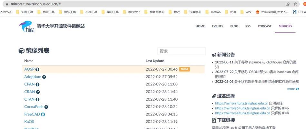Open the 论文 bookmark folder
The height and width of the screenshot is (129, 306).
246,12
